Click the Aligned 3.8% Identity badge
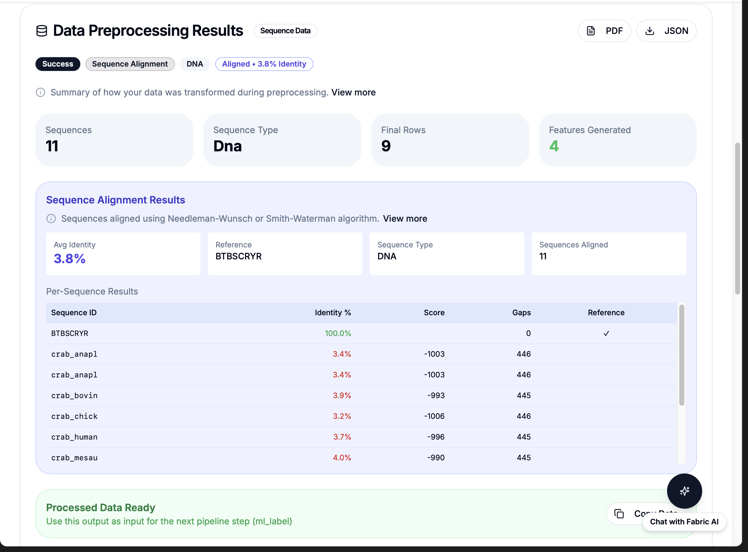Screen dimensions: 748x552 coord(264,64)
